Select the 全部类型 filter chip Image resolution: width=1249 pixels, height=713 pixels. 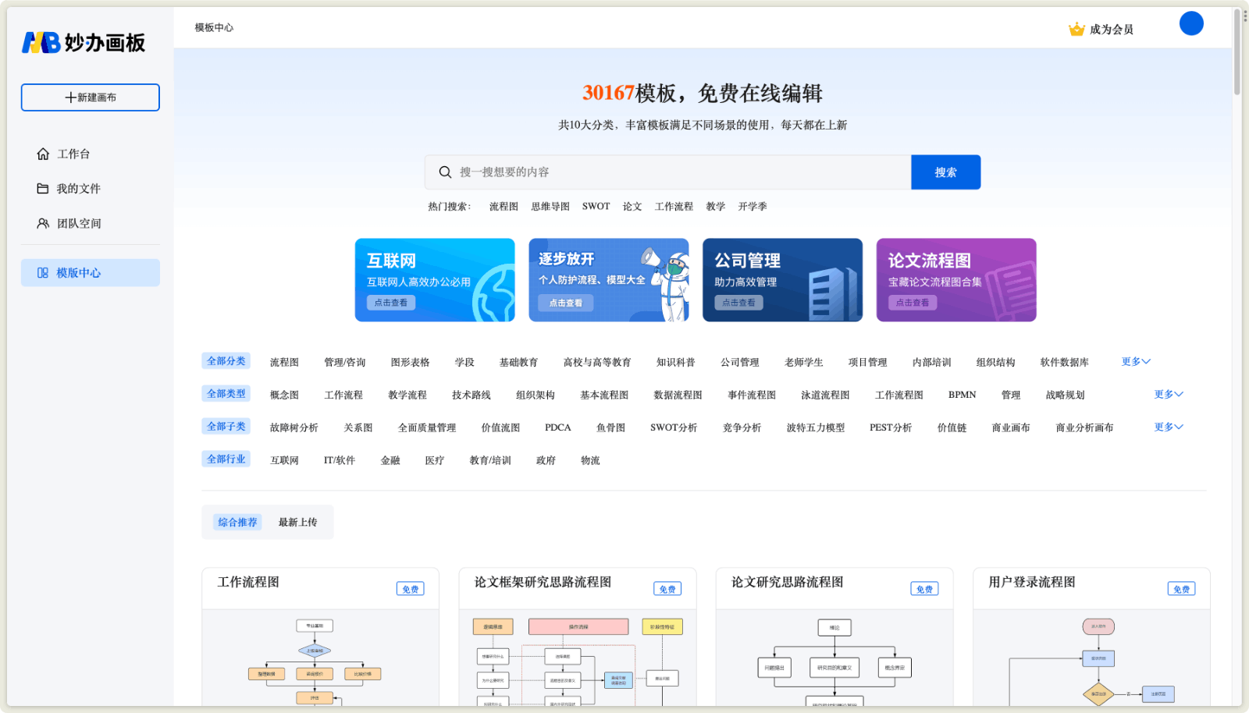(226, 394)
